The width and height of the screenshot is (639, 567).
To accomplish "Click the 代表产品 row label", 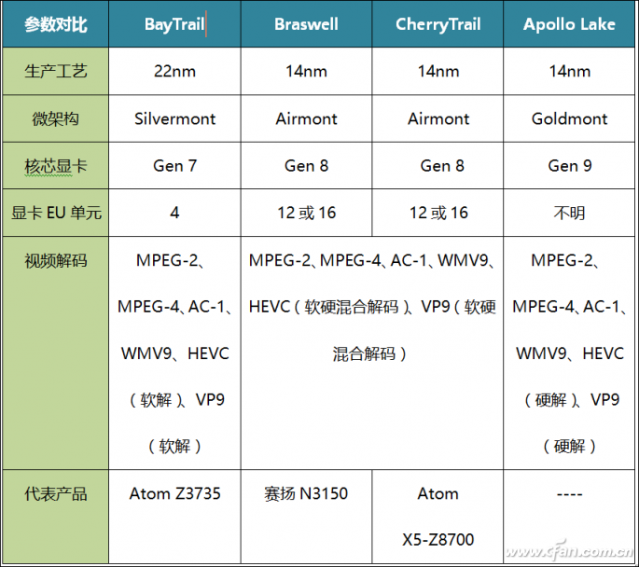I will point(56,517).
